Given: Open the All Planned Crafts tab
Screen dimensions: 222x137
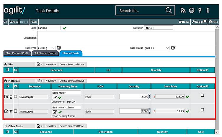Looking at the screenshot, I should (x=45, y=53).
